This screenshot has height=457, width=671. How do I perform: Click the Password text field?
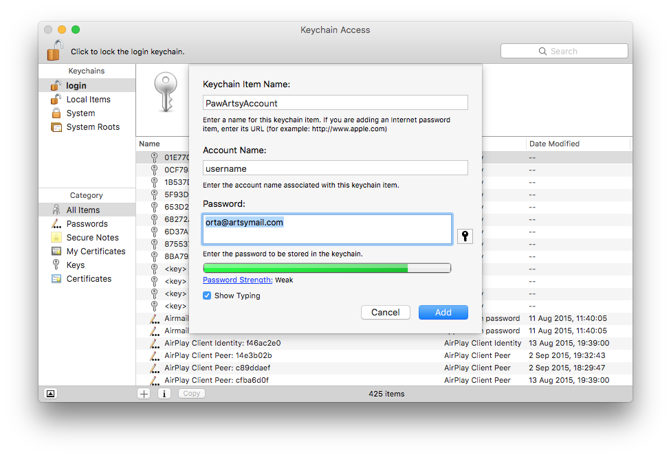[327, 230]
